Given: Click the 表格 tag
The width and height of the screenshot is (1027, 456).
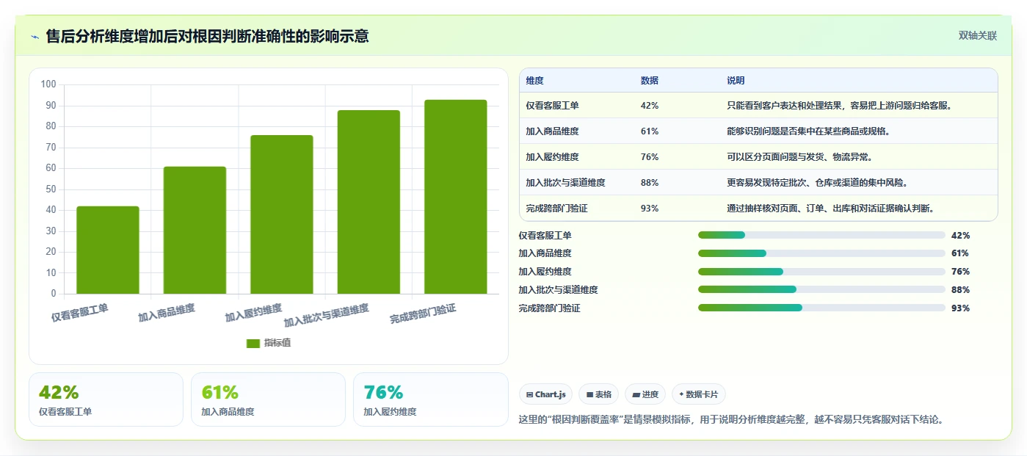Looking at the screenshot, I should click(598, 394).
